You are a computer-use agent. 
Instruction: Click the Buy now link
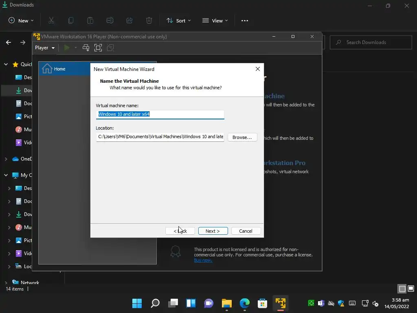click(203, 260)
